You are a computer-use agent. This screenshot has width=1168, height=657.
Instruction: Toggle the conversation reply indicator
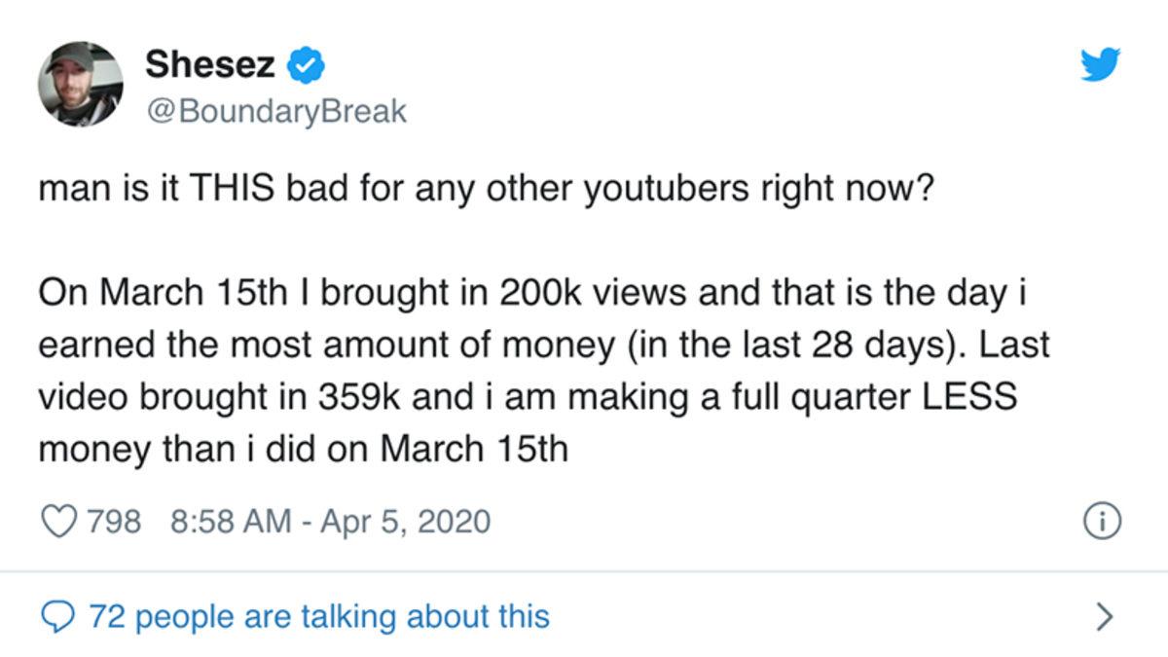[x=59, y=615]
